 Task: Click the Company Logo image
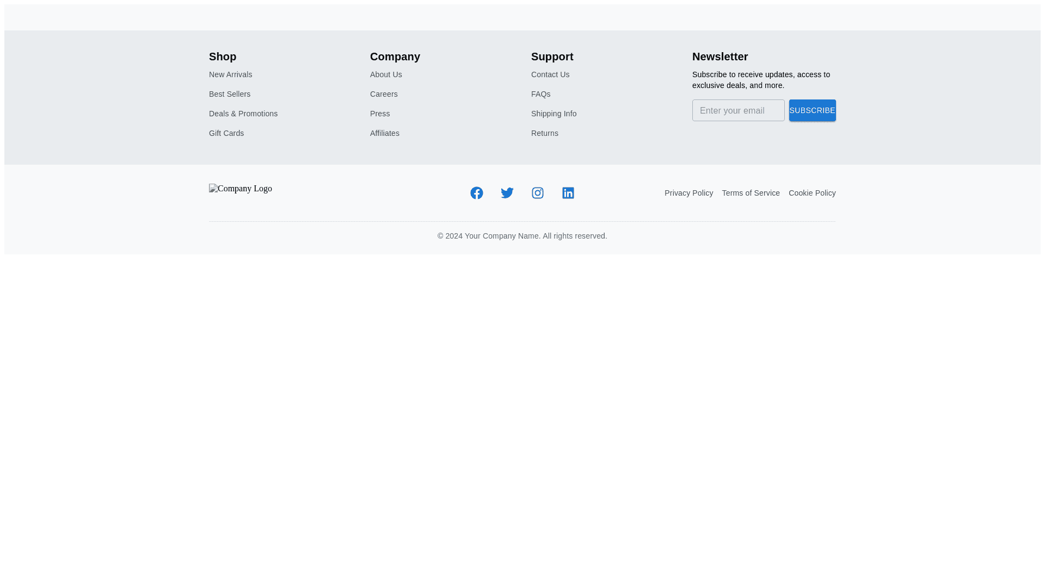coord(241,189)
